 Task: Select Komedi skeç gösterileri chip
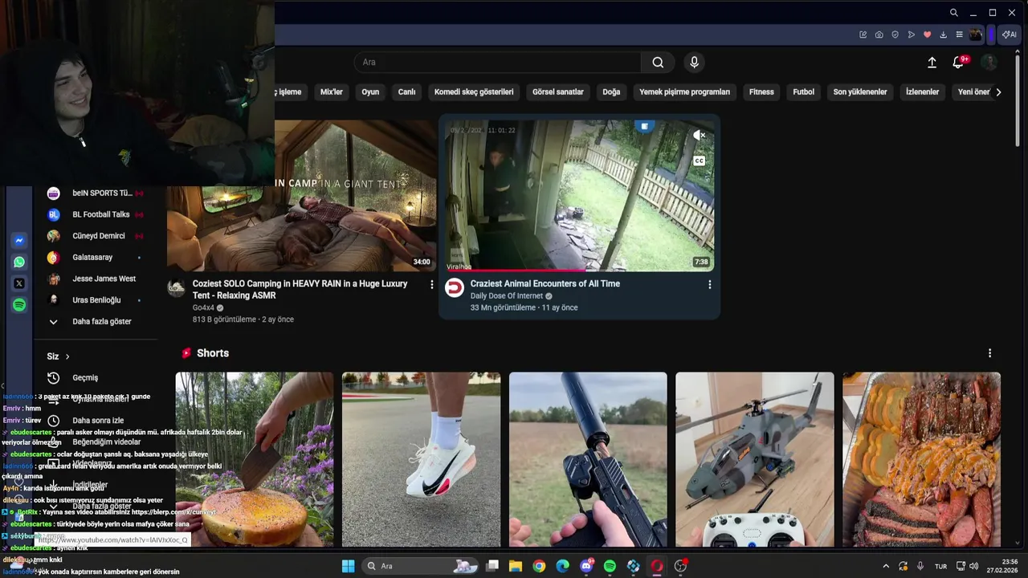(x=474, y=92)
